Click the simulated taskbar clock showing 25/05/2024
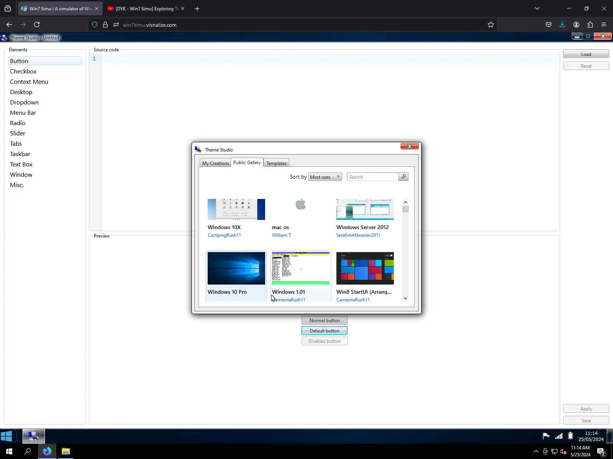613x459 pixels. coord(591,436)
